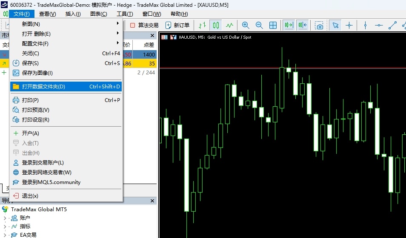Open the 工具(T) menu

tap(125, 14)
